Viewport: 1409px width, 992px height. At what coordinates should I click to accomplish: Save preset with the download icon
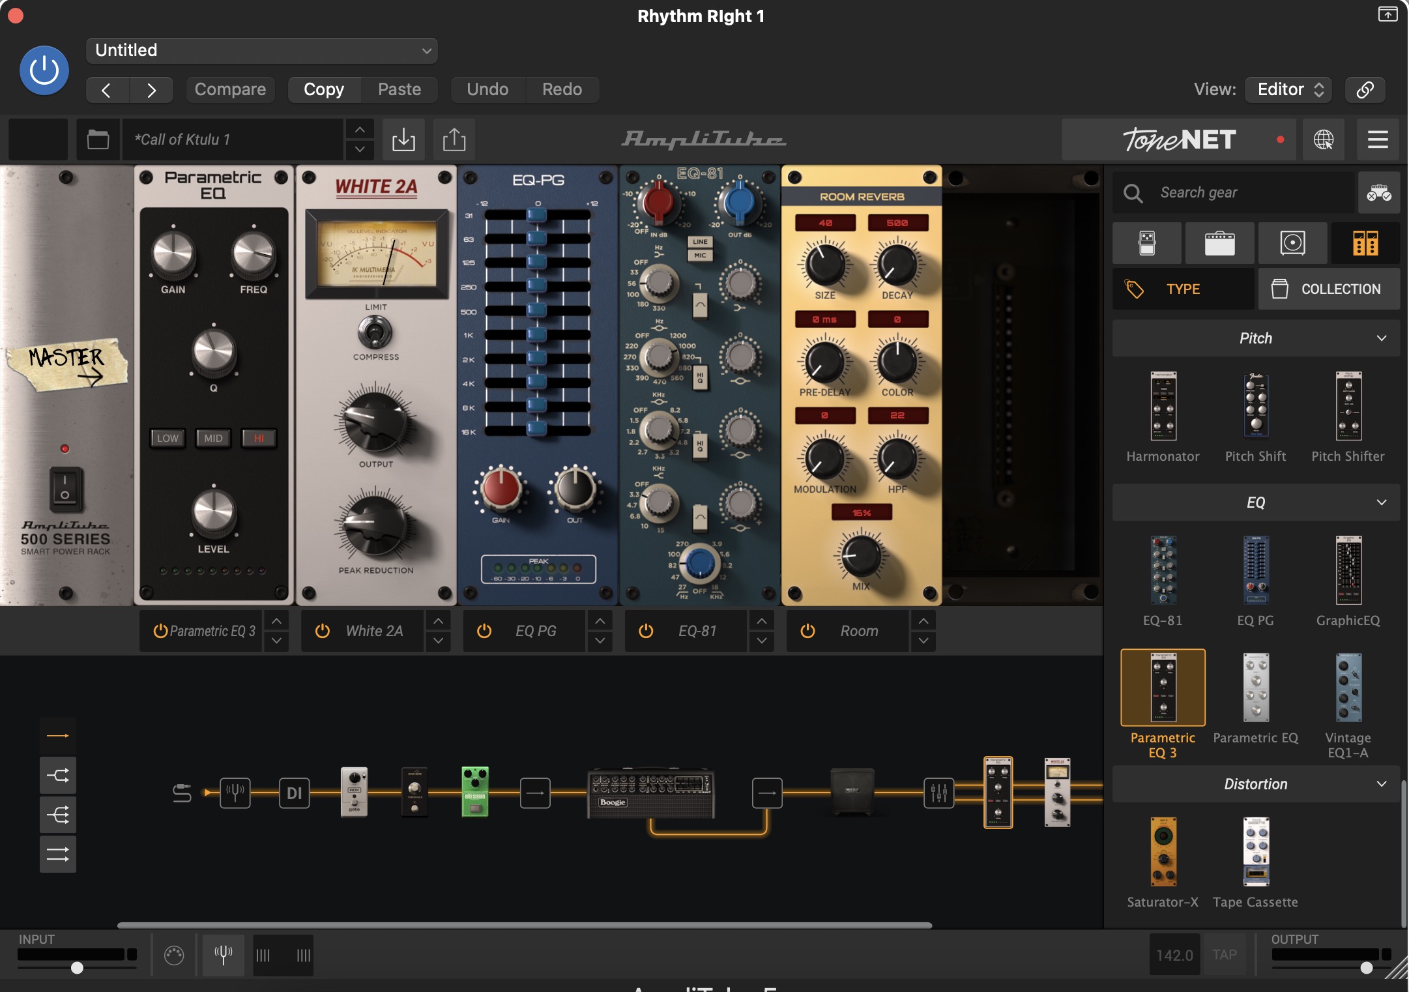[403, 139]
